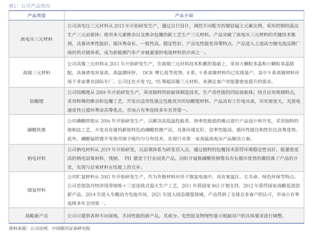Click description starting 公司高电压三元材料从 2015 年
Viewport: 312px width, 234px height.
click(184, 39)
